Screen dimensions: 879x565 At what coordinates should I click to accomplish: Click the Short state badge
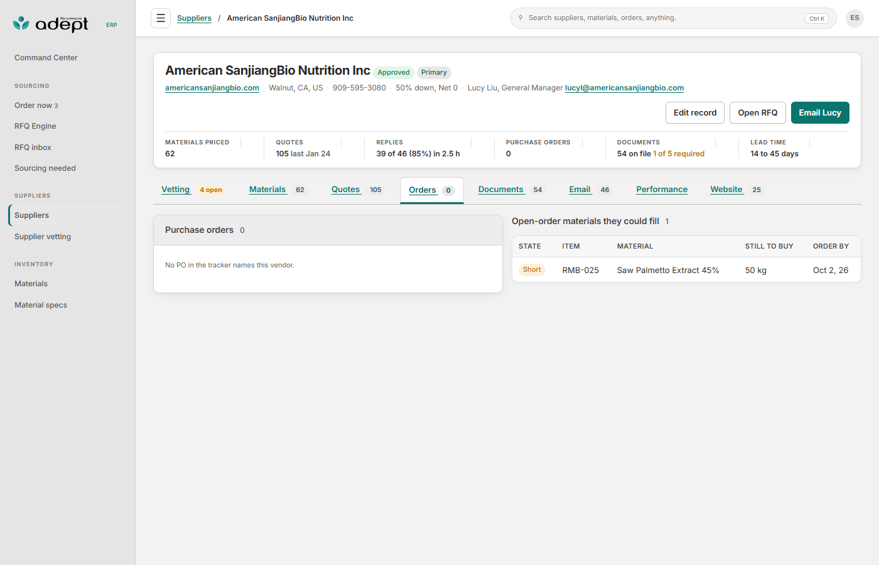pos(532,270)
